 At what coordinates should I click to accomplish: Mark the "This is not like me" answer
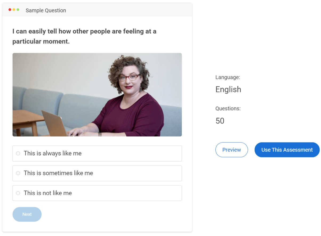coord(18,193)
